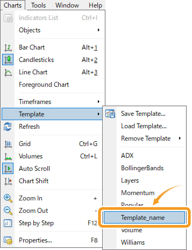Open the Properties gear icon

coord(8,240)
